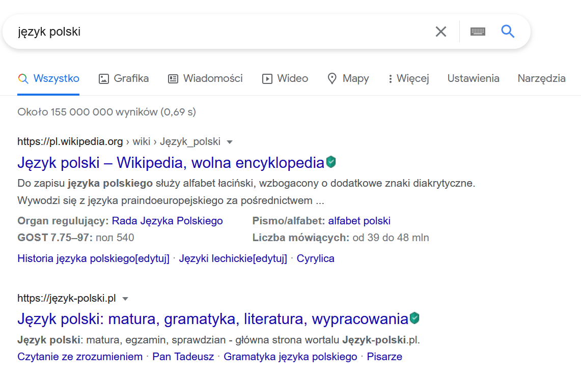Viewport: 581px width, 379px height.
Task: Click the Grafika picture icon
Action: (x=103, y=78)
